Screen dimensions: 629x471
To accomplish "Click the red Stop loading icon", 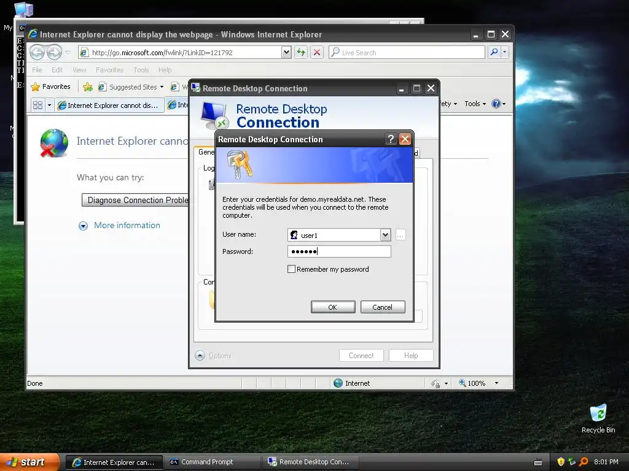I will pyautogui.click(x=317, y=53).
